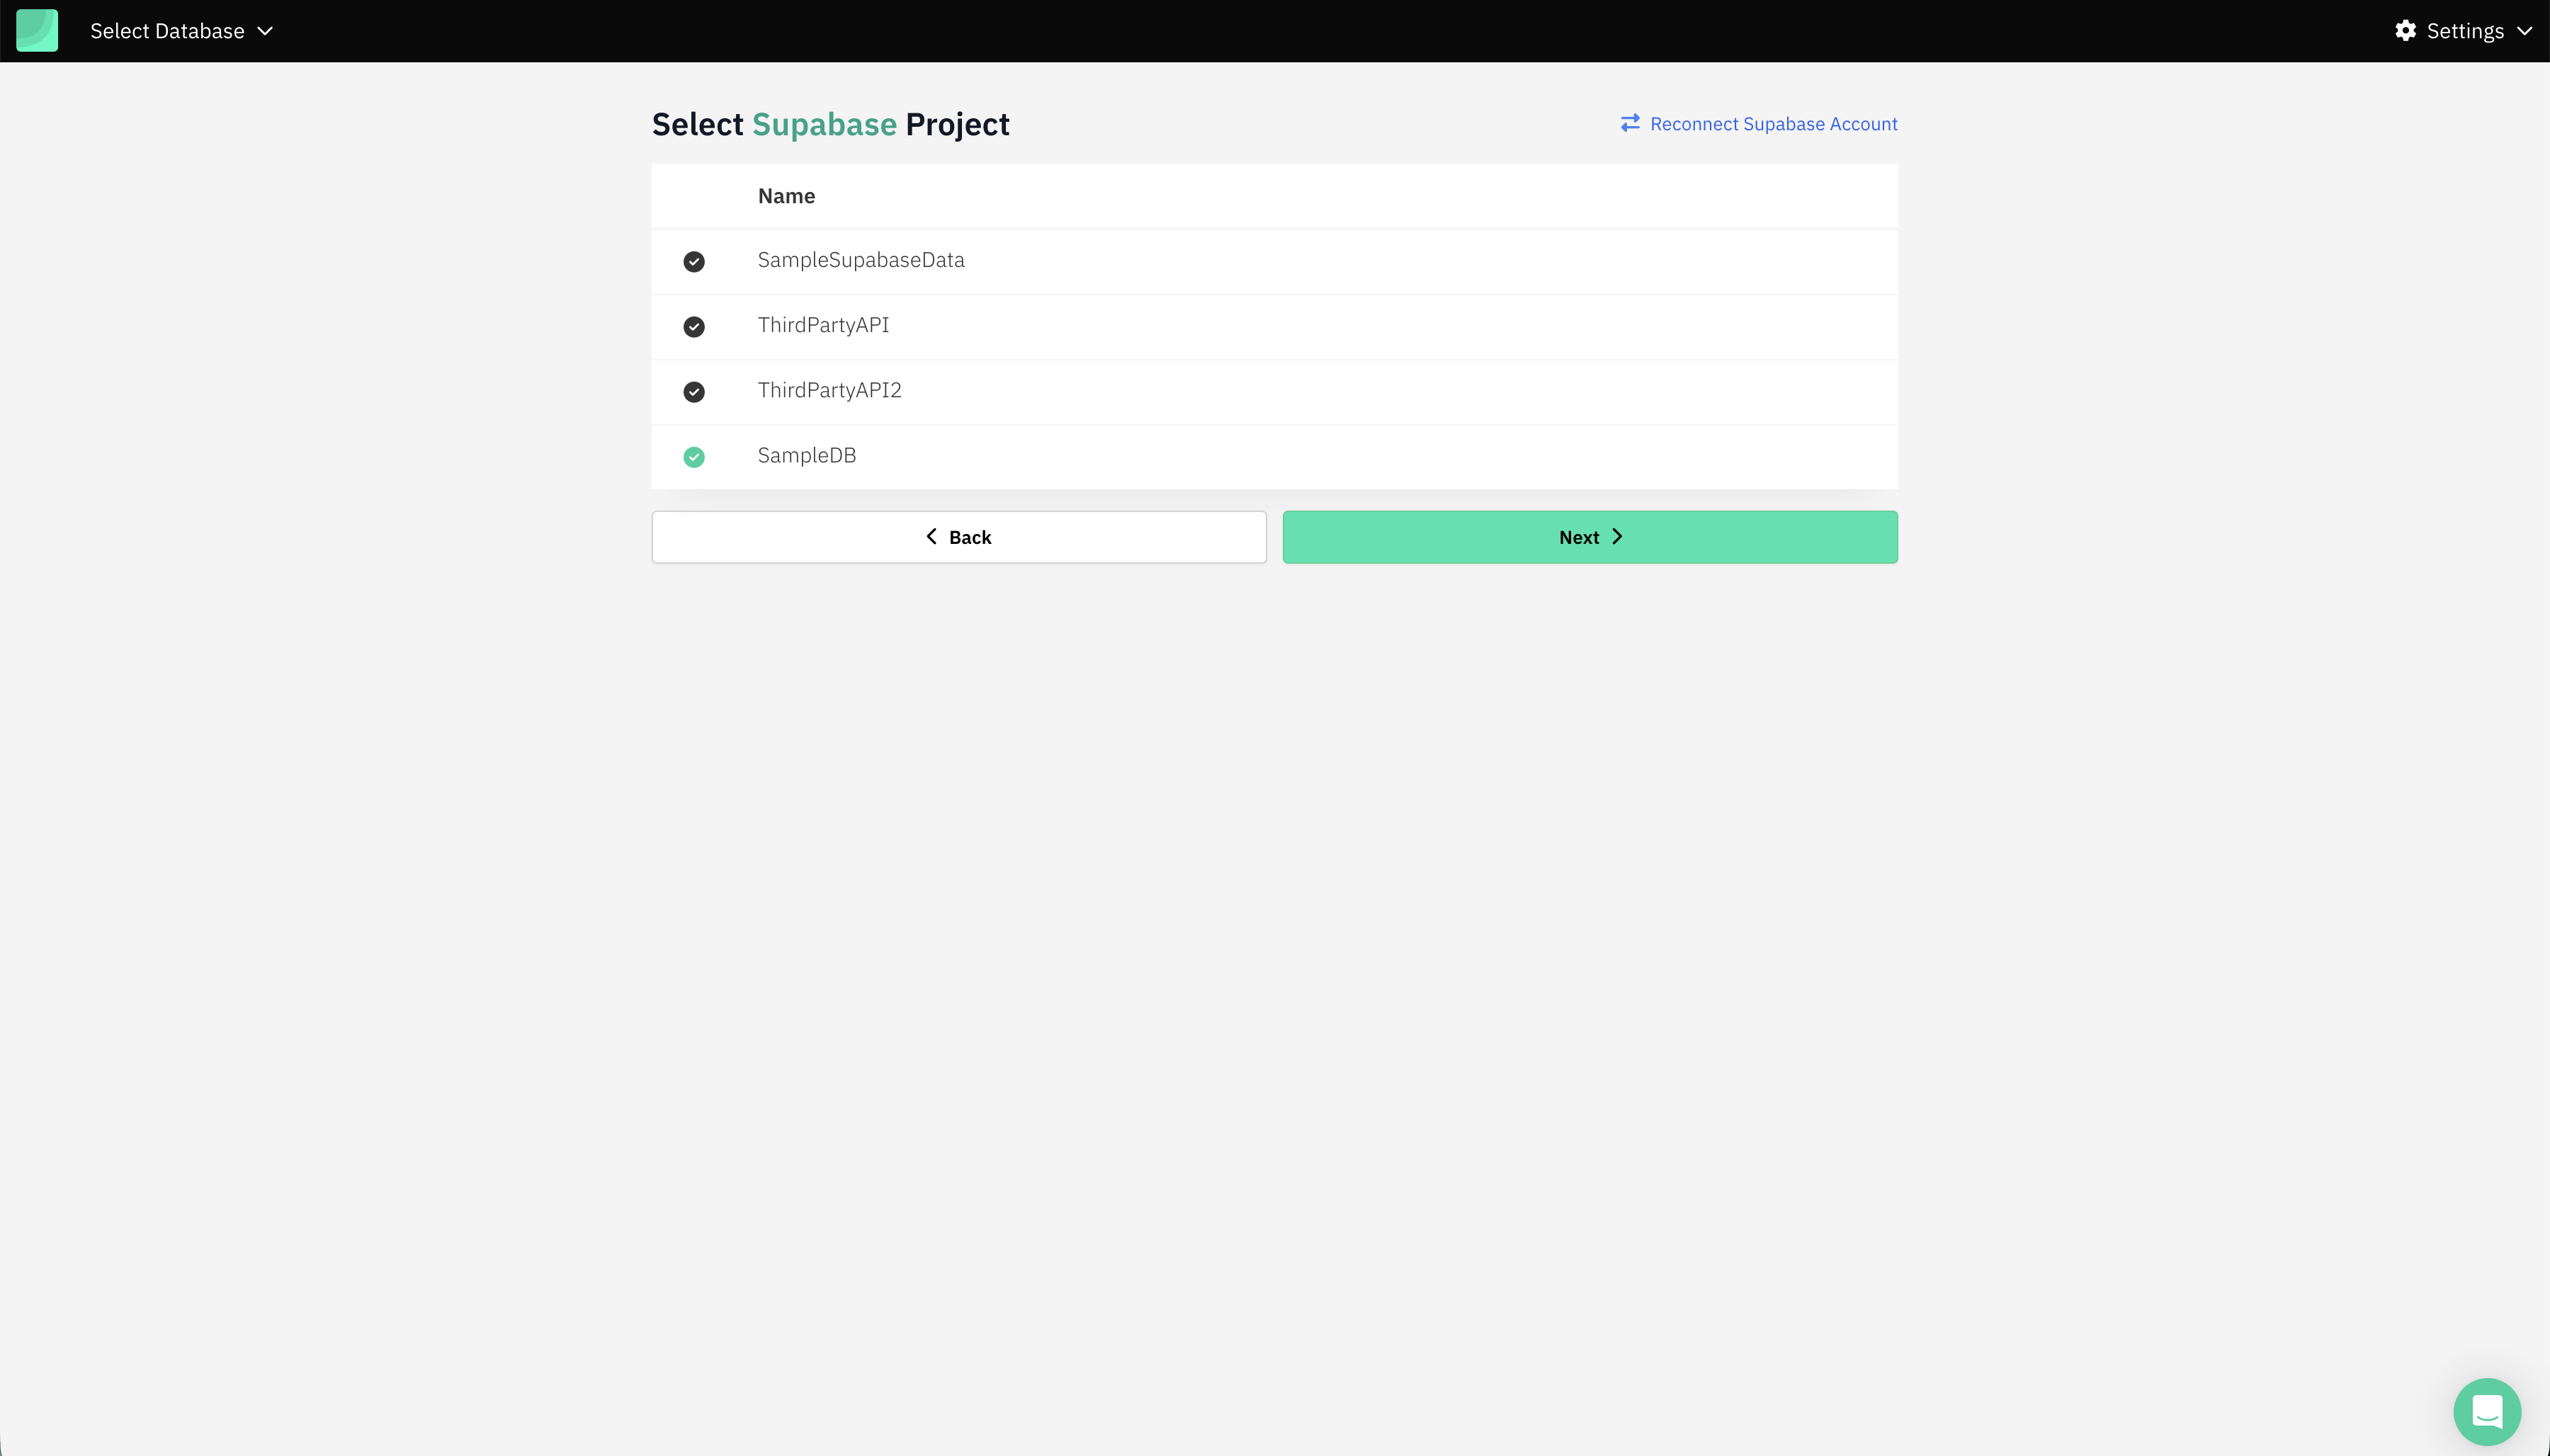2550x1456 pixels.
Task: Open Settings from the top bar
Action: tap(2461, 30)
